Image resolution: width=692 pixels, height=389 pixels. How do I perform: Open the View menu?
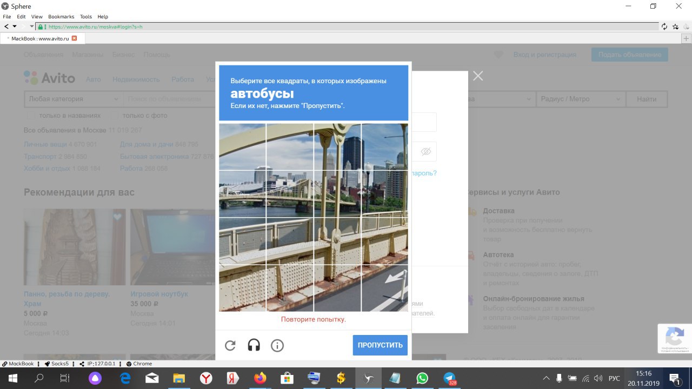pyautogui.click(x=37, y=17)
